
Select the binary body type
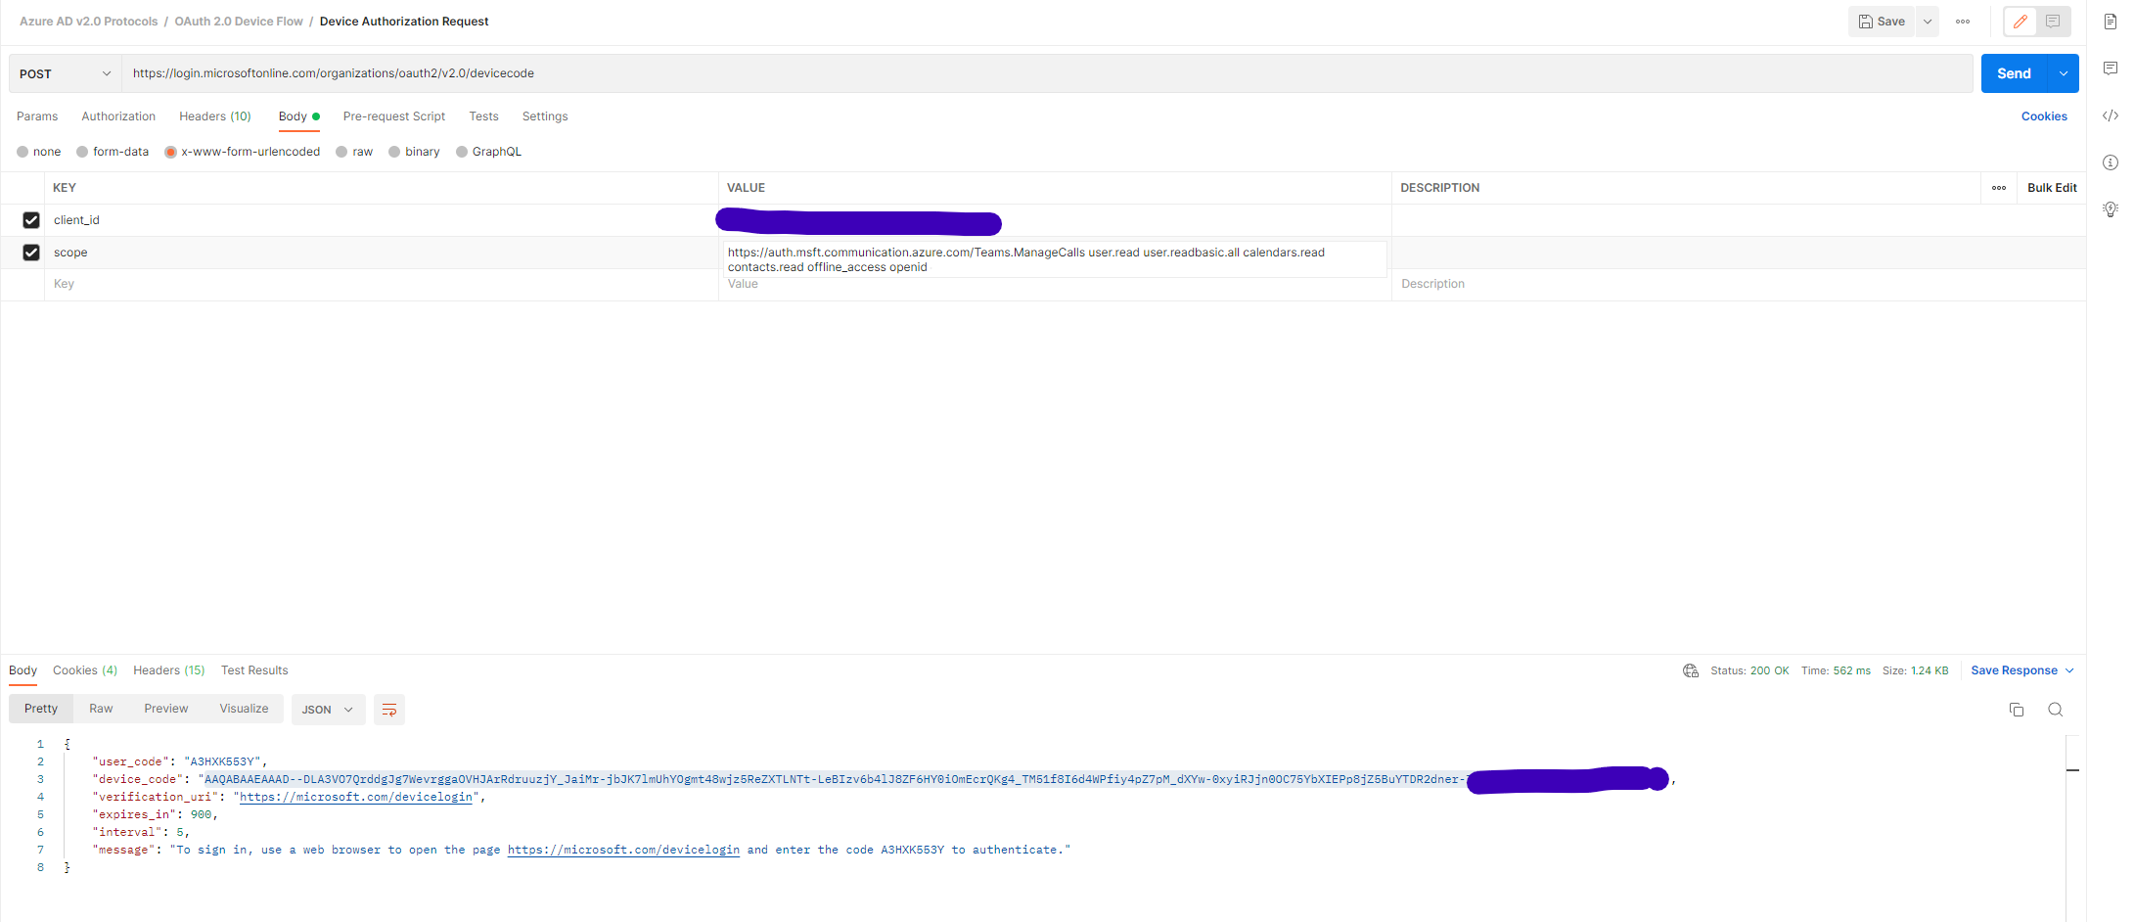point(414,152)
